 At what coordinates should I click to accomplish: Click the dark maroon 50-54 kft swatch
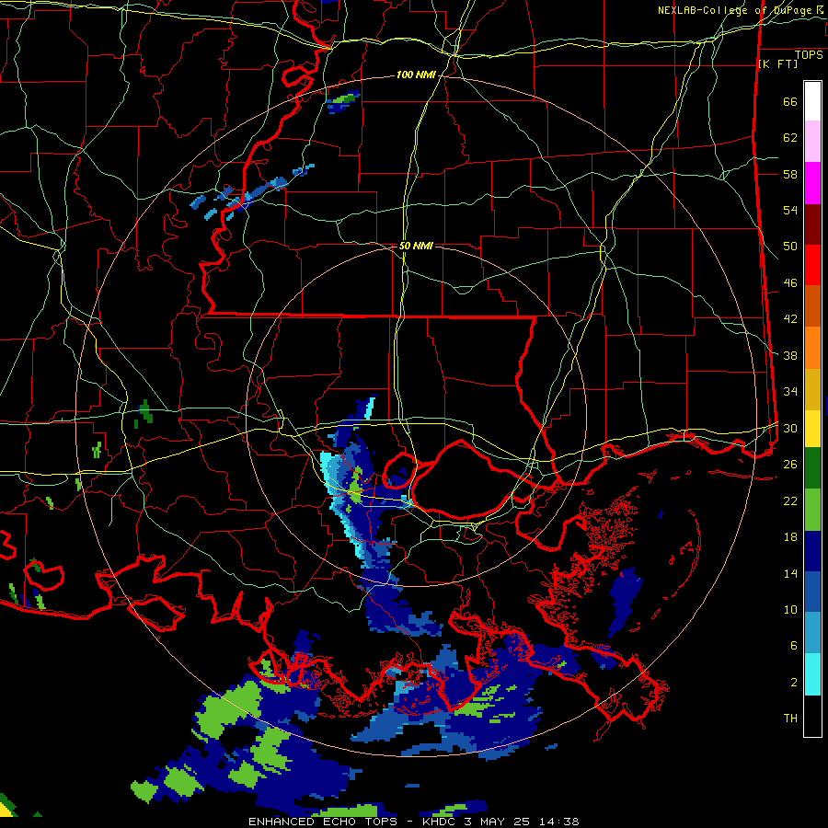(x=812, y=224)
